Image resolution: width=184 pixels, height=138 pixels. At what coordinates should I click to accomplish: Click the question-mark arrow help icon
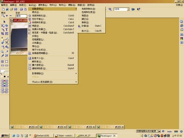(139, 9)
